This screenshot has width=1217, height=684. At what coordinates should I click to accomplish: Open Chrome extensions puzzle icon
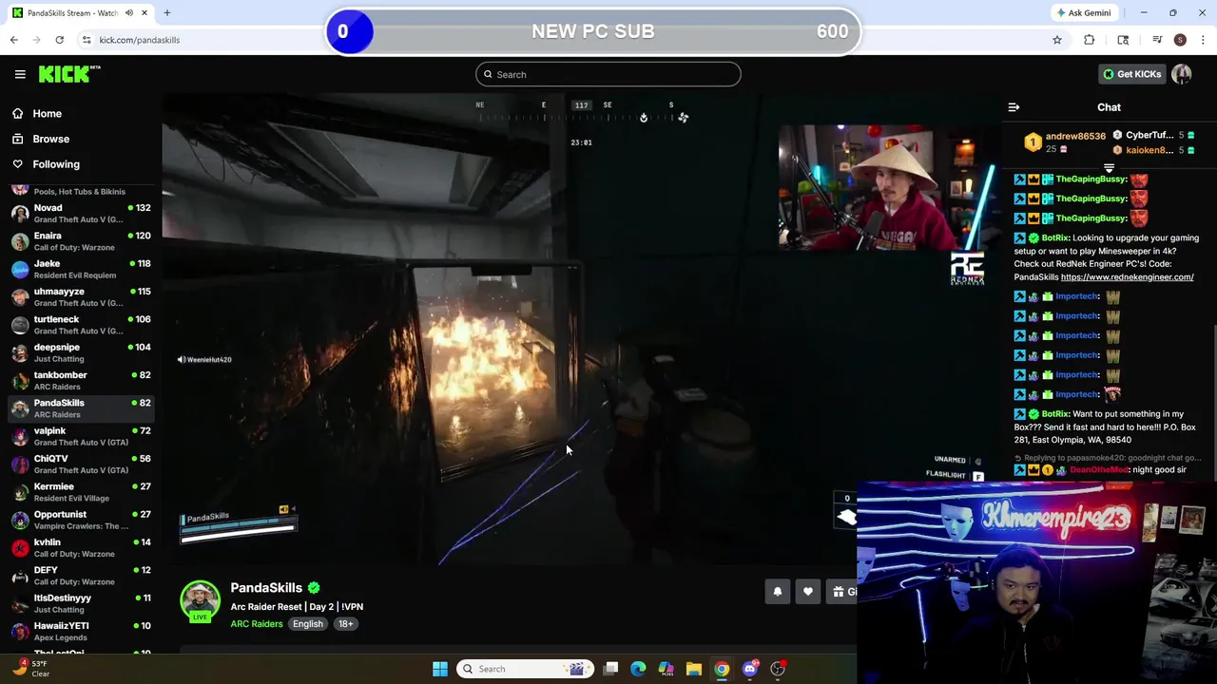point(1089,40)
